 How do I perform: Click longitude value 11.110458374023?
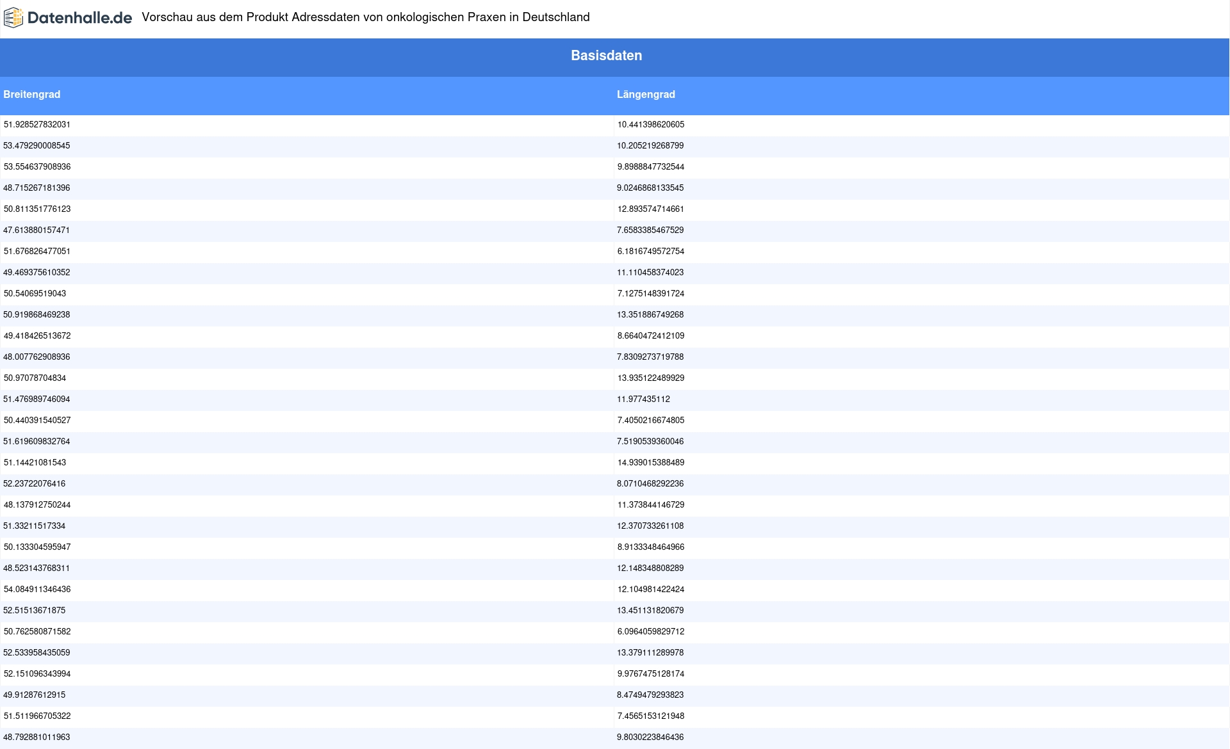pyautogui.click(x=650, y=273)
